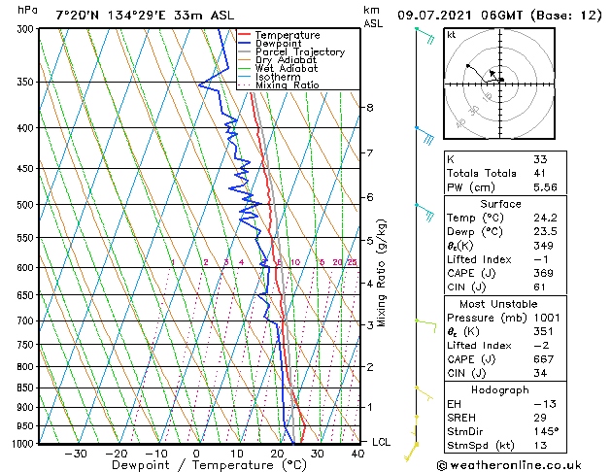Image resolution: width=611 pixels, height=472 pixels.
Task: Click the yellow wind barb at 850 hPa
Action: pyautogui.click(x=424, y=393)
